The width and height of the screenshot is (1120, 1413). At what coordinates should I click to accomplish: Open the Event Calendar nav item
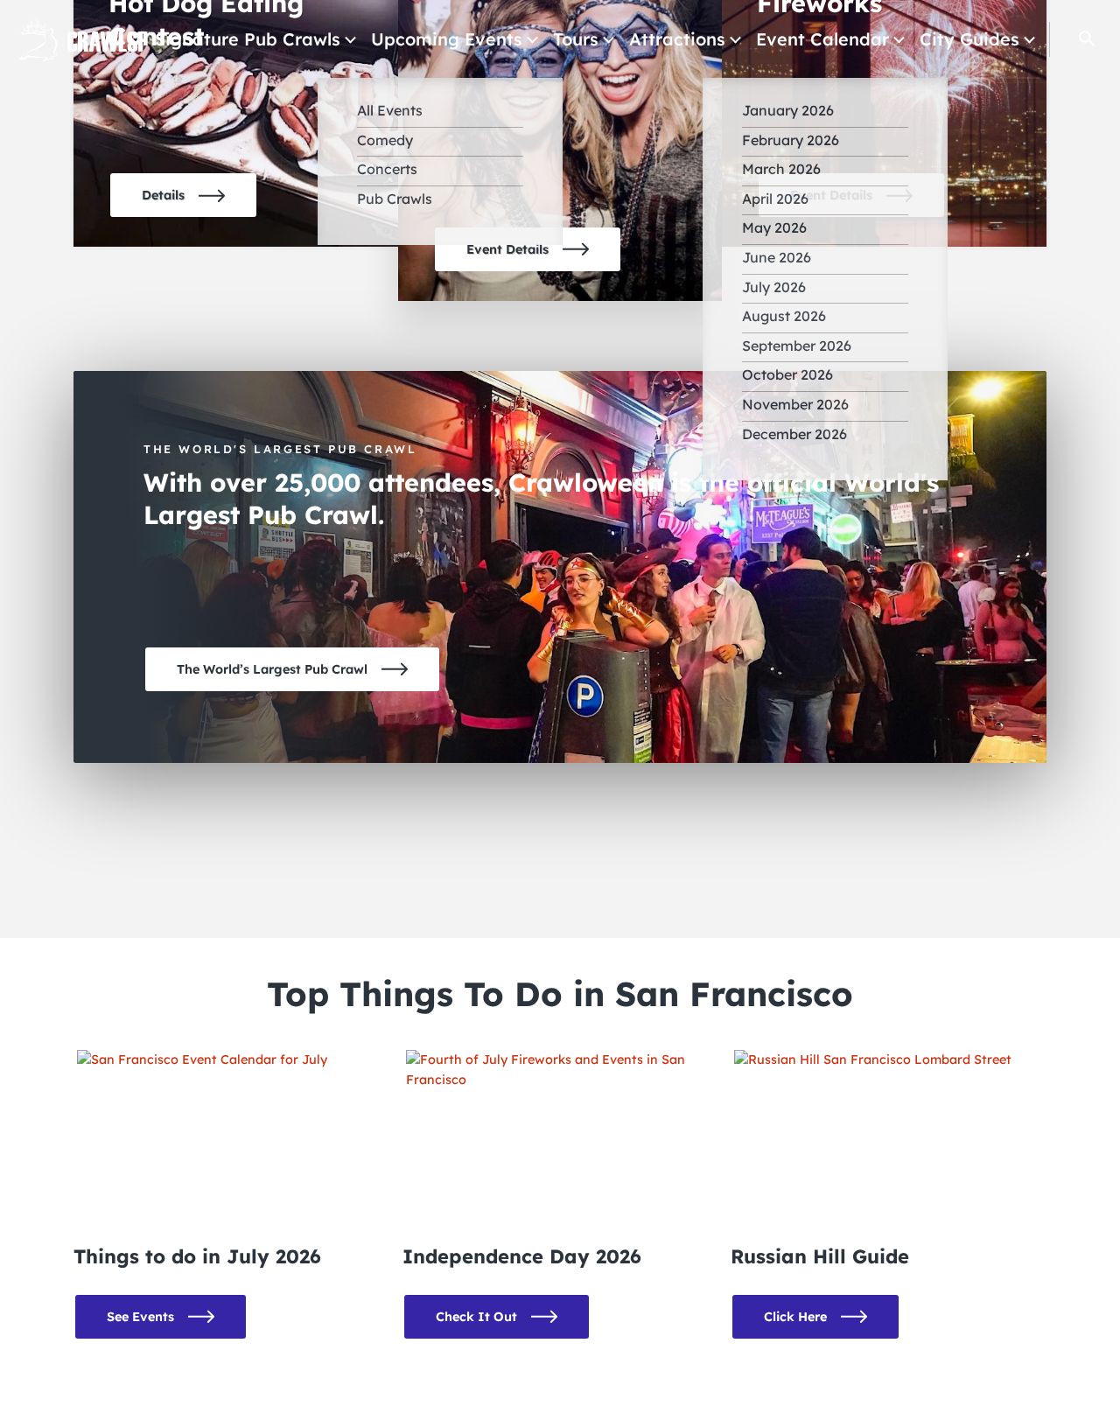822,39
